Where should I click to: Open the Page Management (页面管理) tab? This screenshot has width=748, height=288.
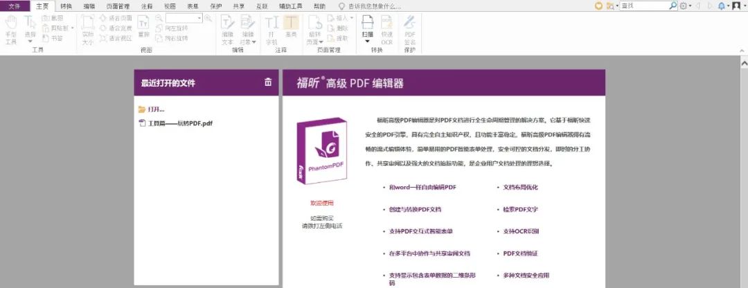[117, 6]
